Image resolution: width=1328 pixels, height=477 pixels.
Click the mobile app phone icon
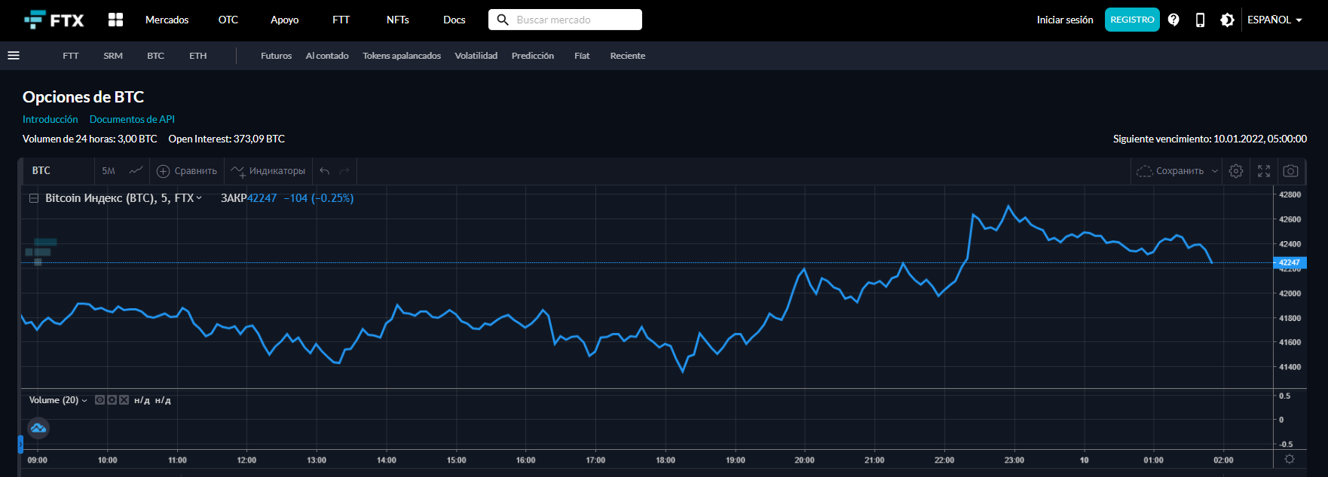tap(1201, 20)
